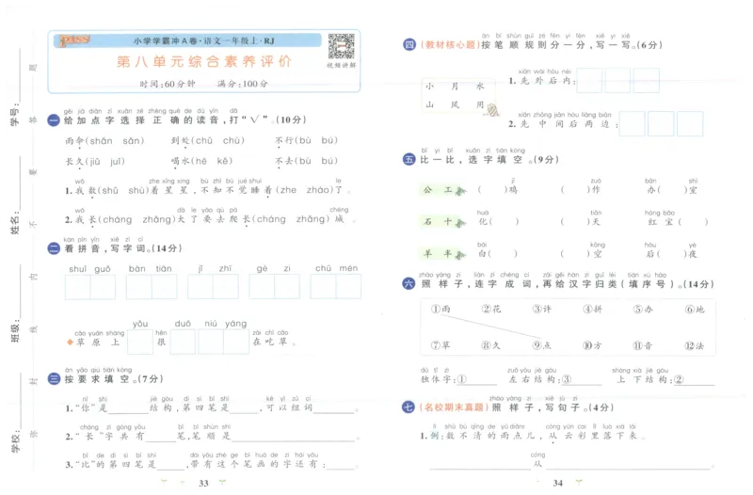Image resolution: width=753 pixels, height=495 pixels.
Task: Click the item ⑤办 in section six
Action: pos(643,309)
